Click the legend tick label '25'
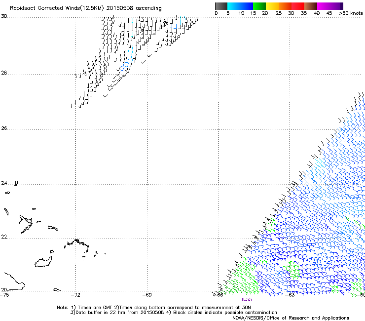 pos(279,13)
